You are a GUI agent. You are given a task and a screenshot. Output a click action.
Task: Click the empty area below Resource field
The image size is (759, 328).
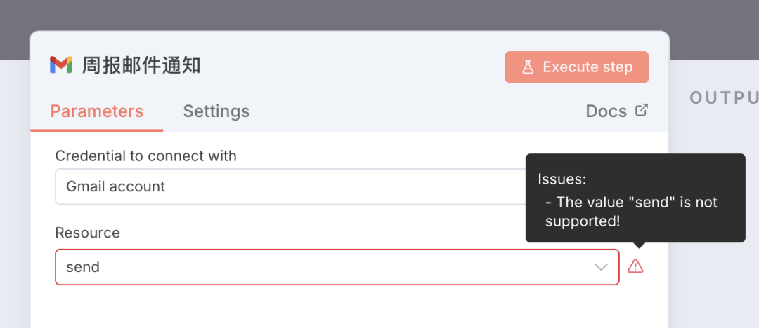coord(337,308)
